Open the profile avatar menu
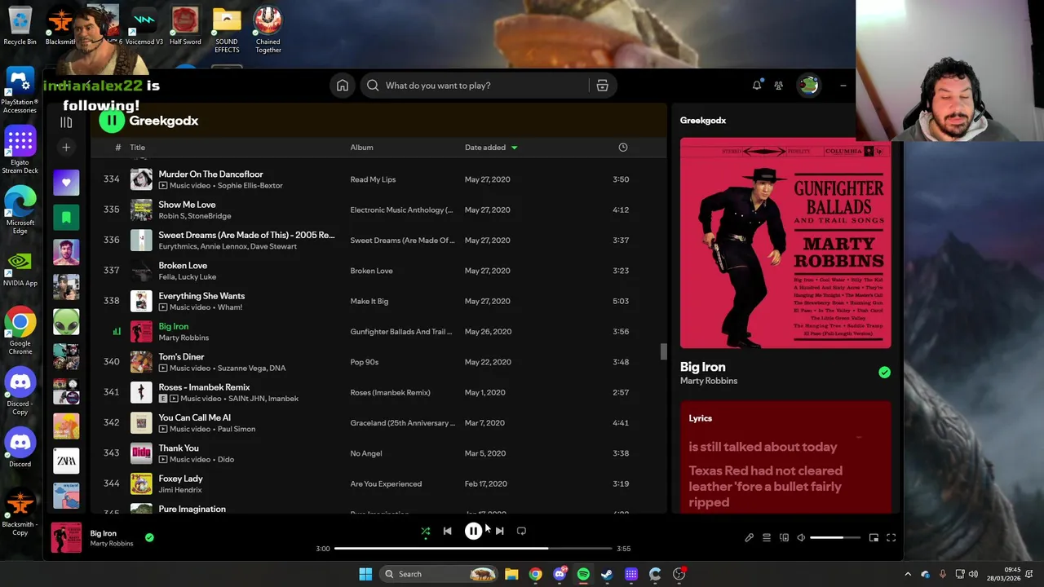 pyautogui.click(x=808, y=85)
